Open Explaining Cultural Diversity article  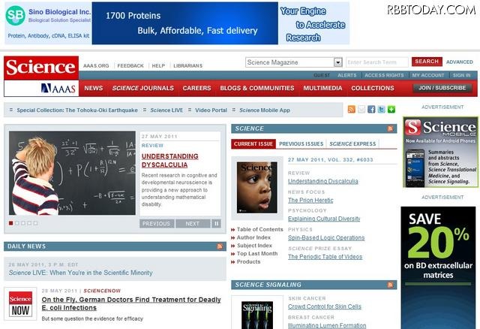(x=324, y=219)
